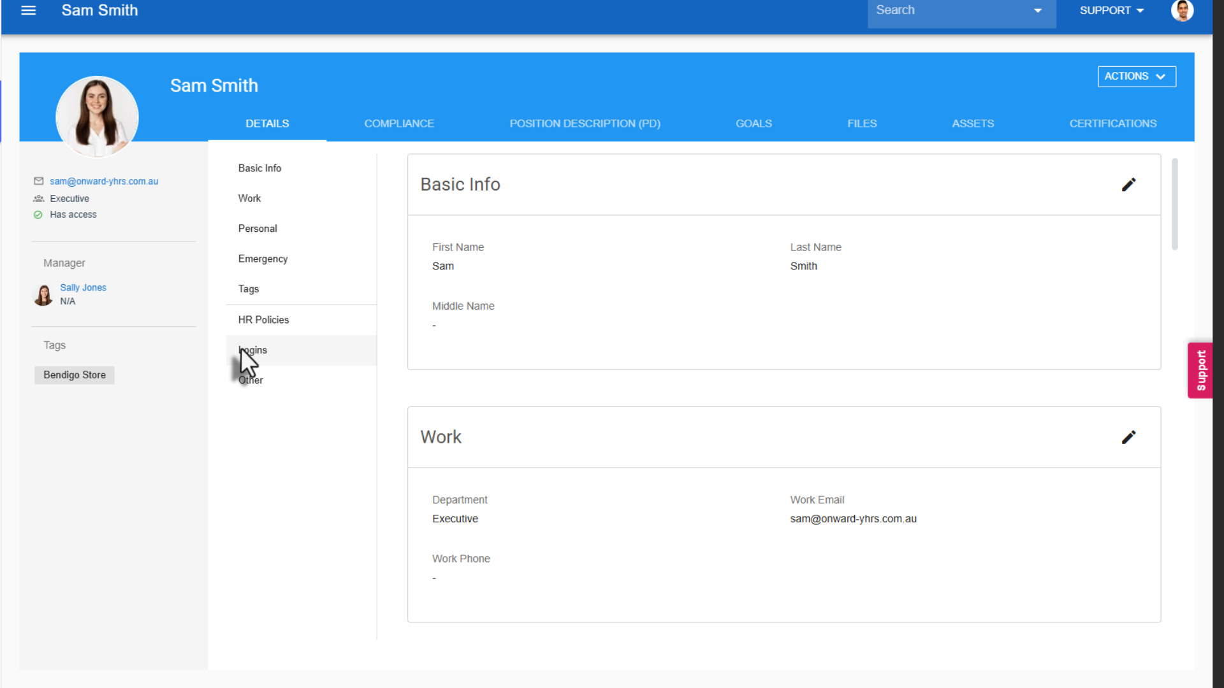
Task: Click Sally Jones manager avatar
Action: coord(43,295)
